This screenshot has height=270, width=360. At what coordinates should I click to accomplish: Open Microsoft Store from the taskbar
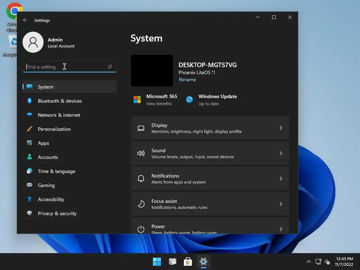pyautogui.click(x=188, y=262)
